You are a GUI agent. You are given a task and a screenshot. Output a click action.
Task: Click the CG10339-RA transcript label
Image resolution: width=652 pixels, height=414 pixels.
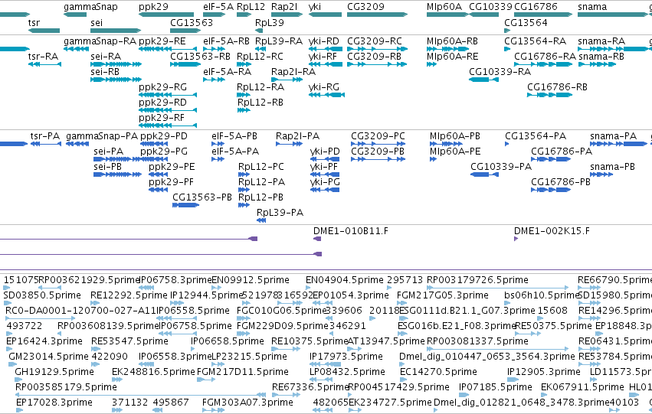pyautogui.click(x=500, y=72)
